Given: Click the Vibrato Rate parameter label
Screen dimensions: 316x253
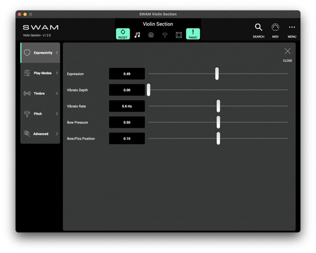Looking at the screenshot, I should click(77, 106).
